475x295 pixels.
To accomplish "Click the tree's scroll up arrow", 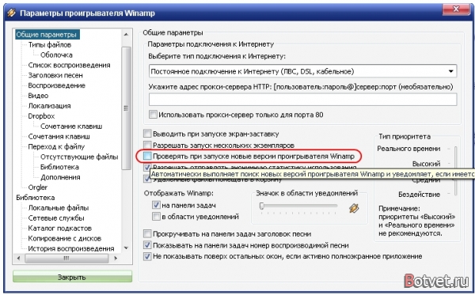I will (x=127, y=34).
